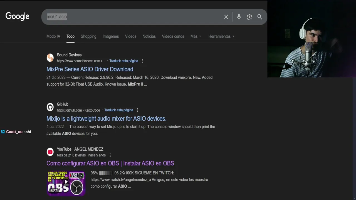Click the Caatt_uu chat username
Viewport: 356px width, 200px height.
[x=14, y=132]
